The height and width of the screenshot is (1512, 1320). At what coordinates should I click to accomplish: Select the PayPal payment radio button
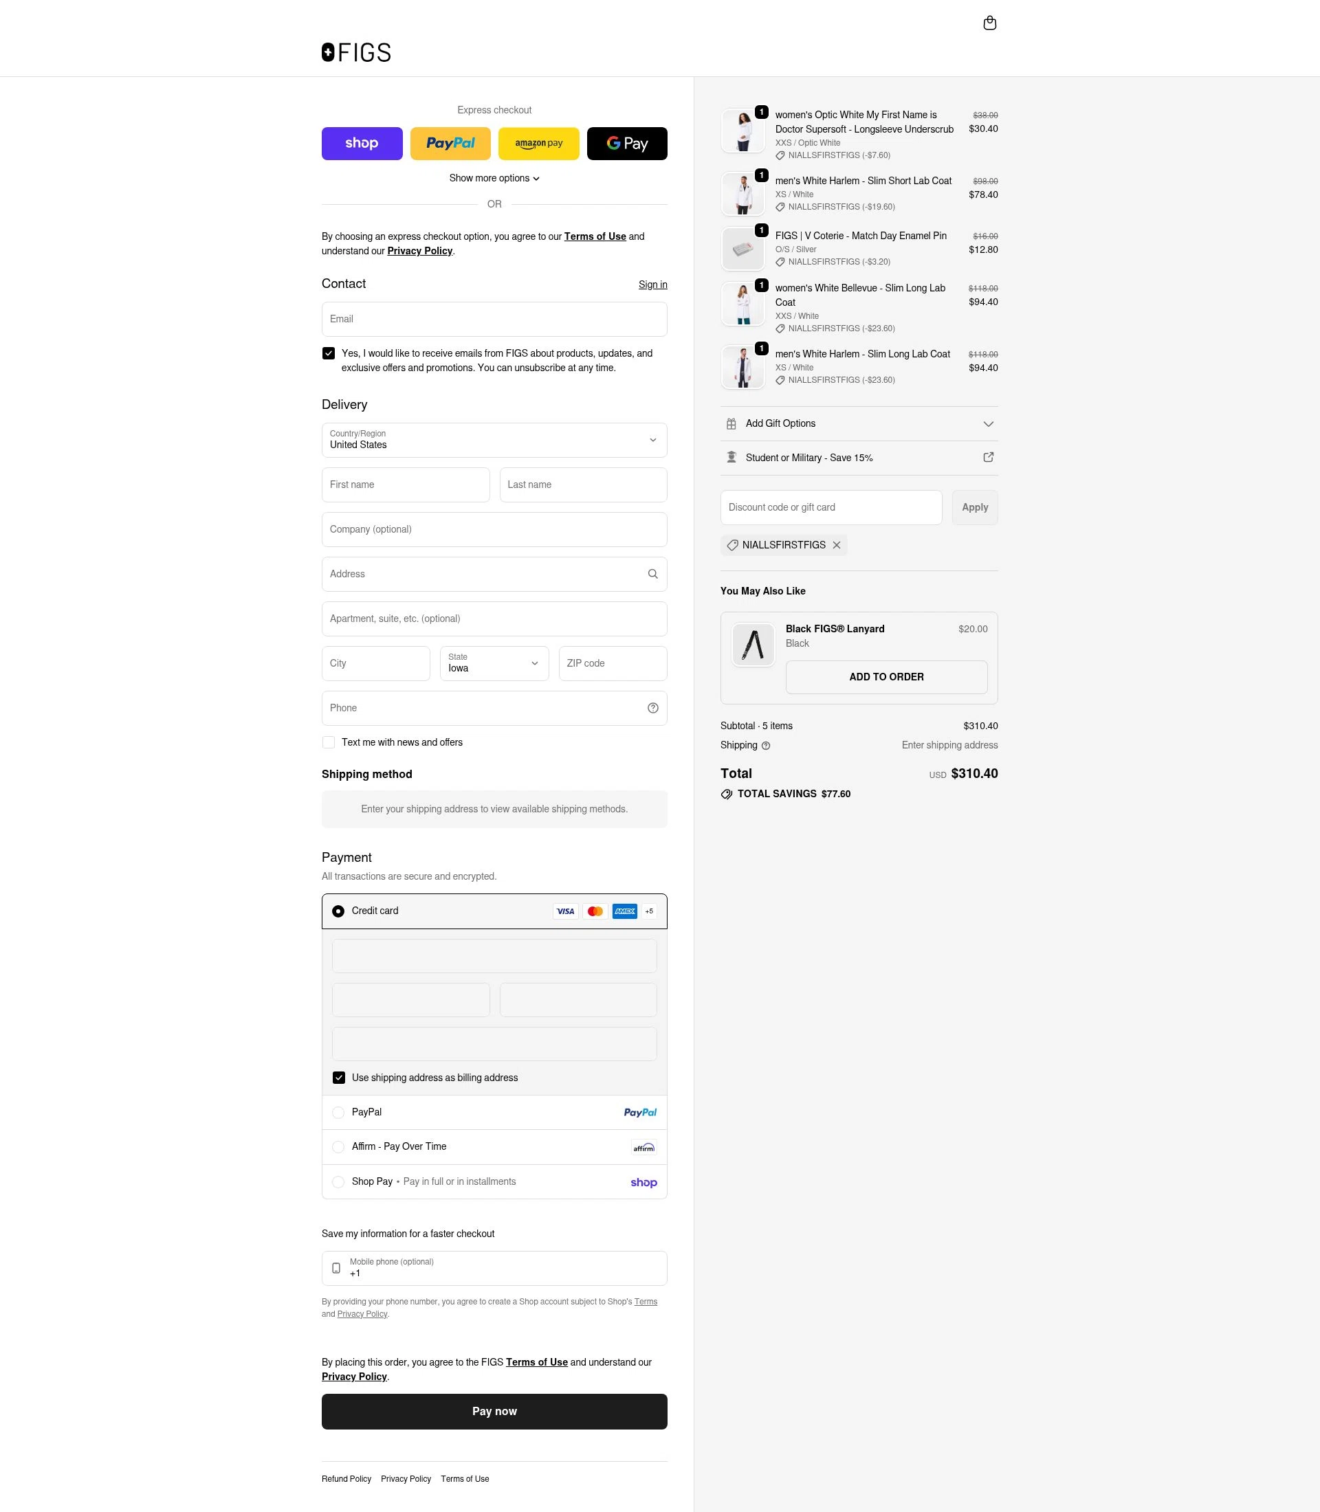(338, 1112)
